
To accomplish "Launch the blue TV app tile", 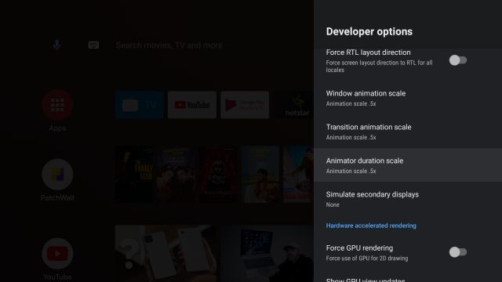I will coord(140,105).
